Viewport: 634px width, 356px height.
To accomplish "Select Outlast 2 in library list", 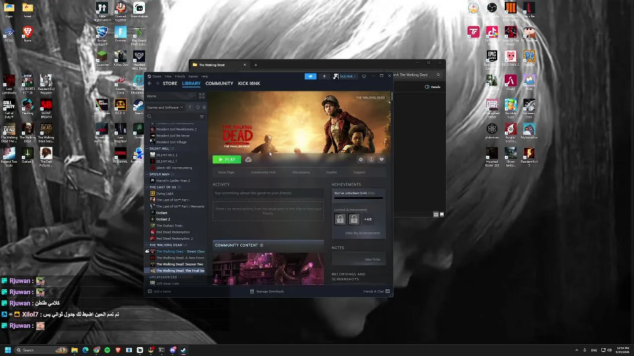I will click(163, 219).
